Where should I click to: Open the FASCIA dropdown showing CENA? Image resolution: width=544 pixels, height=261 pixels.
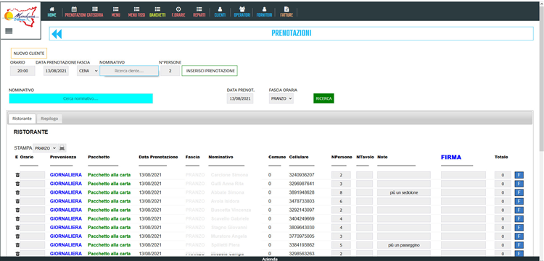(88, 71)
